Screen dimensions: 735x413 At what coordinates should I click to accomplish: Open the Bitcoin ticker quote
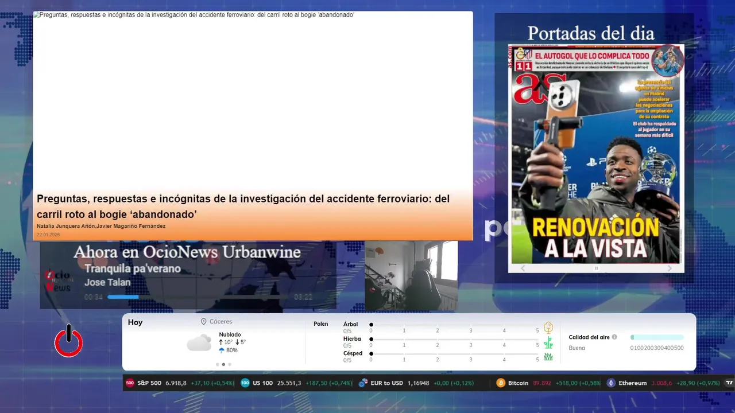(x=548, y=383)
